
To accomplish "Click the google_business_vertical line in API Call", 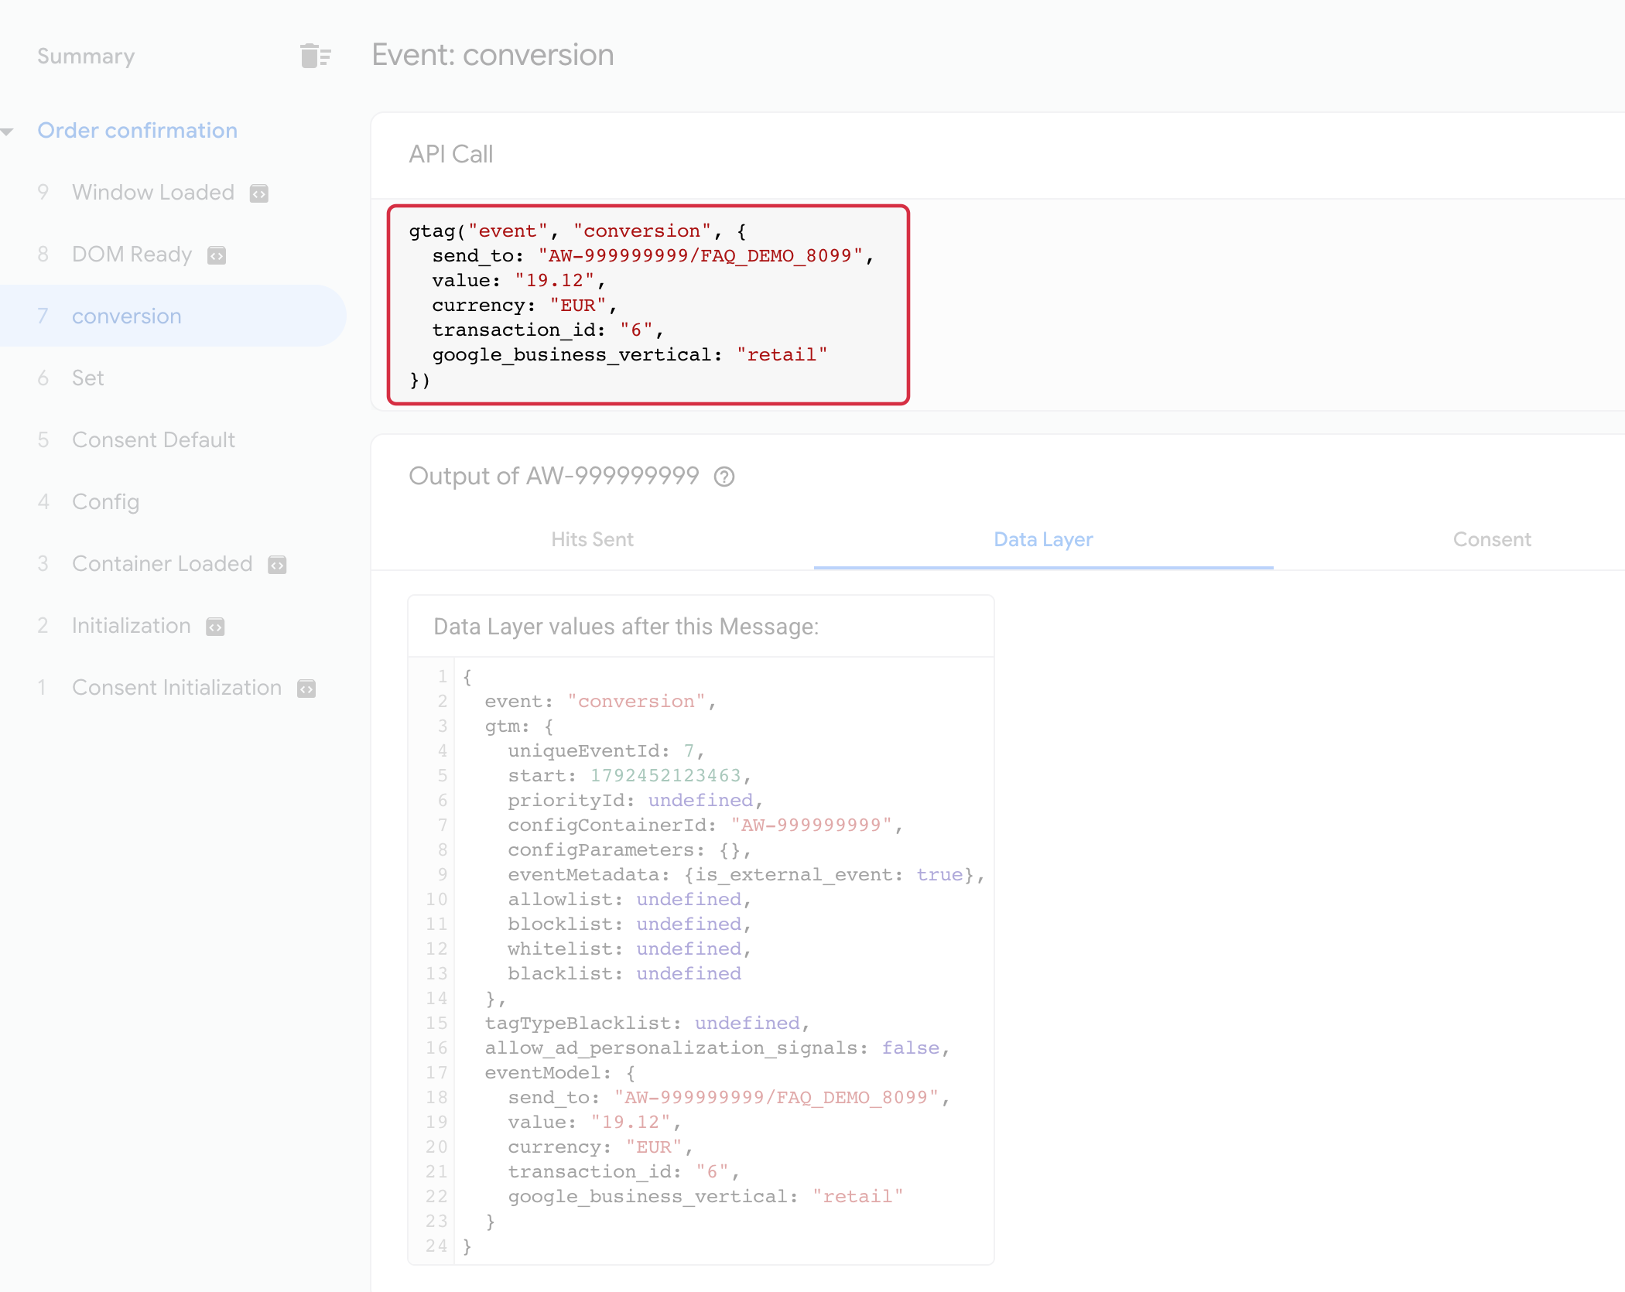I will pos(630,354).
